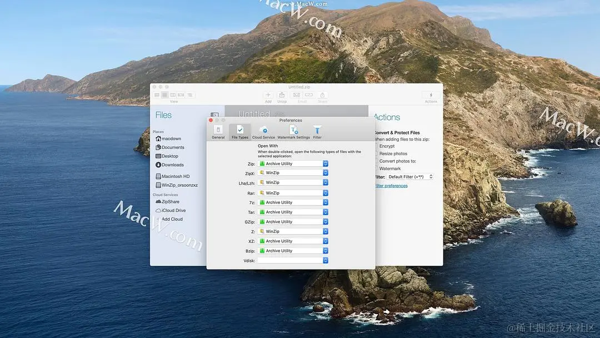Open Downloads in the Places sidebar
Viewport: 600px width, 338px height.
click(169, 165)
